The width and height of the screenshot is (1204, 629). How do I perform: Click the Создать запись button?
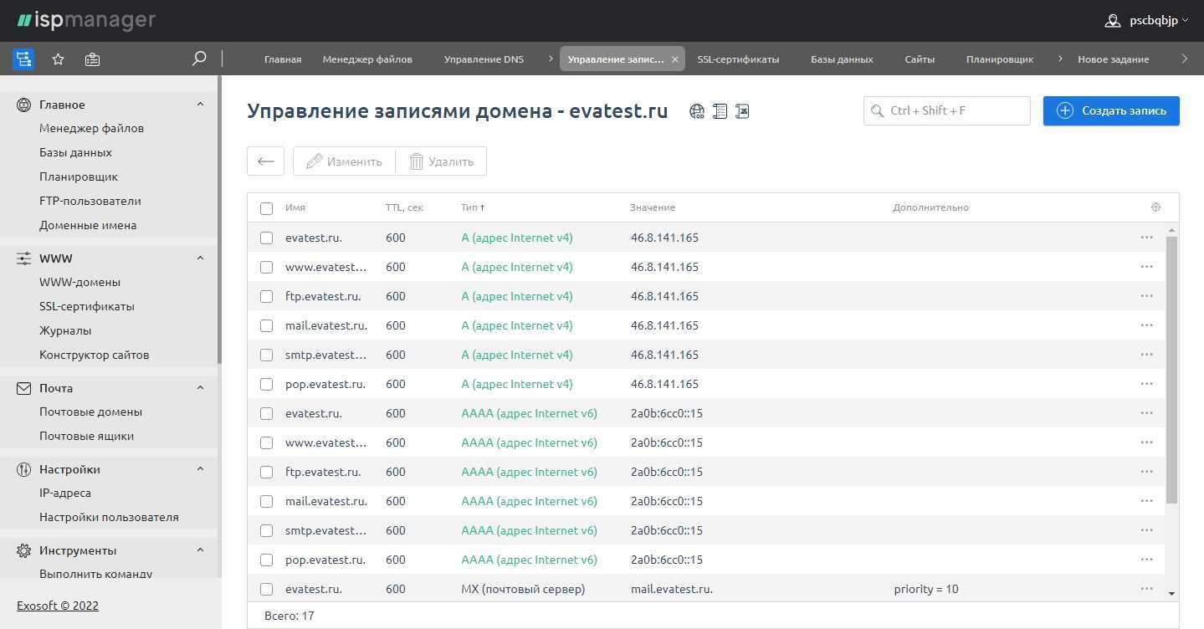(x=1110, y=110)
